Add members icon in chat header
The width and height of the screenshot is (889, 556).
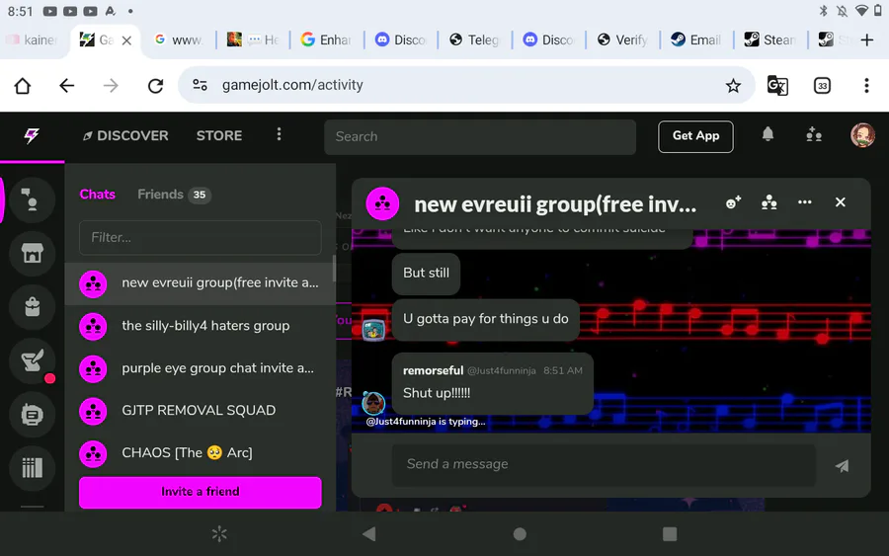click(733, 202)
